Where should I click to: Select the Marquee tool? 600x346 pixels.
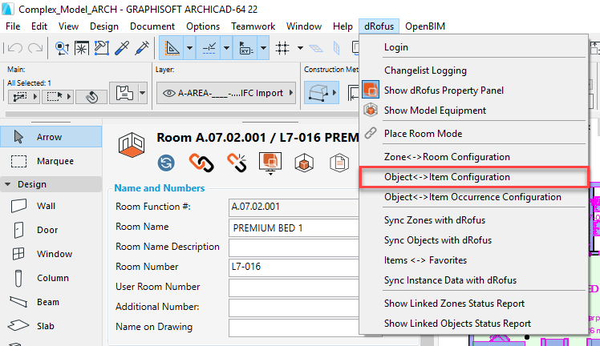click(x=55, y=161)
